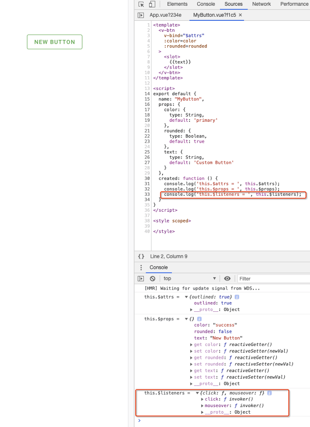This screenshot has width=310, height=427.
Task: Collapse the this.$props object
Action: pos(186,319)
